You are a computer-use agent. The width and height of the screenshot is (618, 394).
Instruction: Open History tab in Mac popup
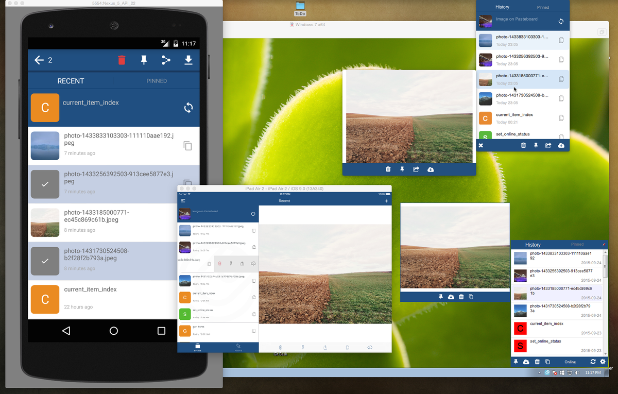502,7
